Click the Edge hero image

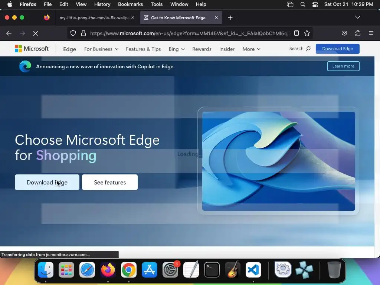click(x=278, y=161)
